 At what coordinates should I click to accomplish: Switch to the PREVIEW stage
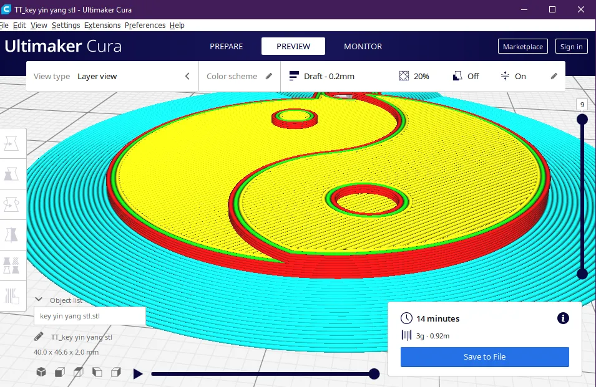tap(293, 46)
